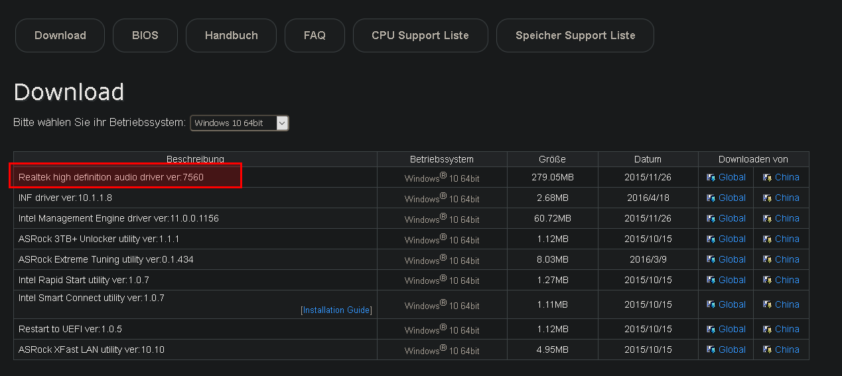The height and width of the screenshot is (376, 842).
Task: Download INF driver from Global link
Action: tap(732, 198)
